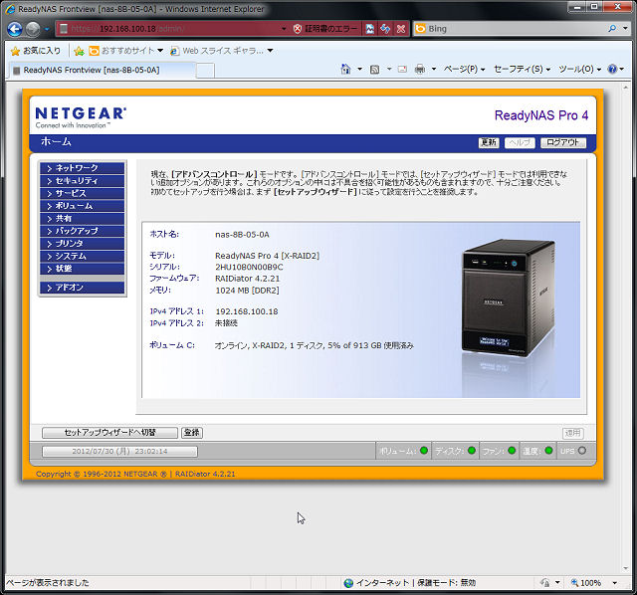Click the serial number 2HU1080N00B9C
Screen dimensions: 637x595
[x=249, y=268]
